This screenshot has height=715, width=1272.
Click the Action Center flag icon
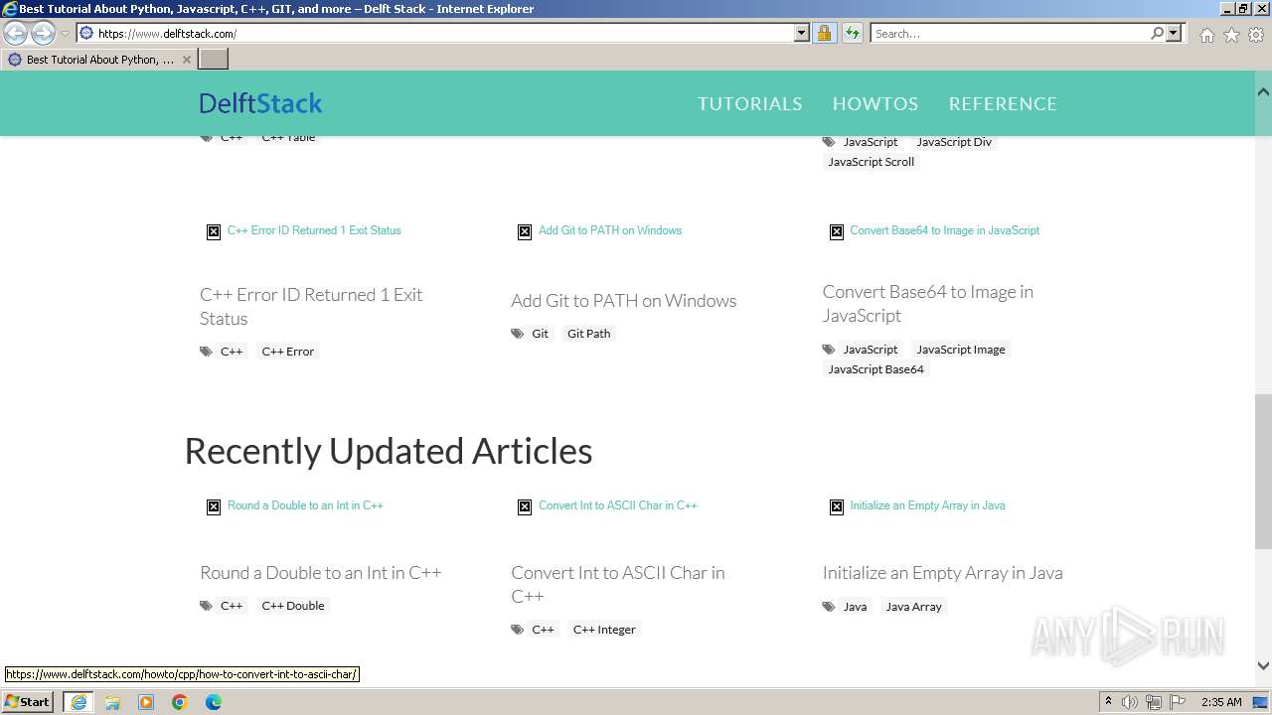click(x=1178, y=702)
